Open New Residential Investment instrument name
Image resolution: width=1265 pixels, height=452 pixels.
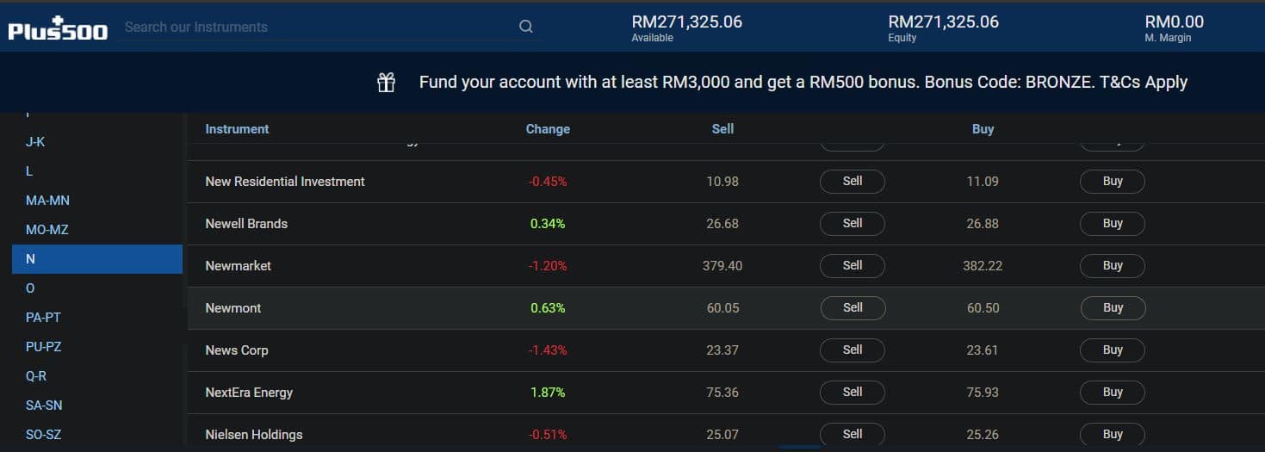285,182
